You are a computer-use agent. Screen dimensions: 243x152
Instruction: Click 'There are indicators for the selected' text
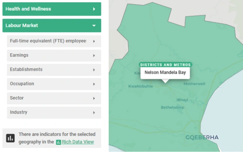tap(57, 134)
